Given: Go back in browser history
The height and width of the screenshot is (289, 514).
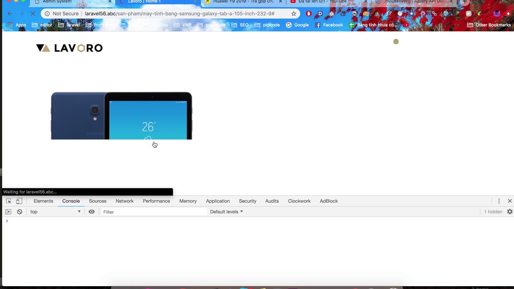Looking at the screenshot, I should click(10, 14).
